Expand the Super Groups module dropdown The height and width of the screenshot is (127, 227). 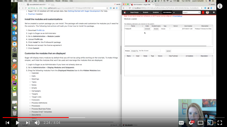(140, 13)
